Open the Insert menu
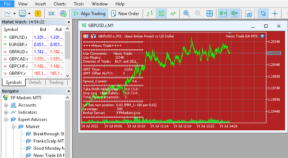Image resolution: width=288 pixels, height=158 pixels. (x=40, y=4)
